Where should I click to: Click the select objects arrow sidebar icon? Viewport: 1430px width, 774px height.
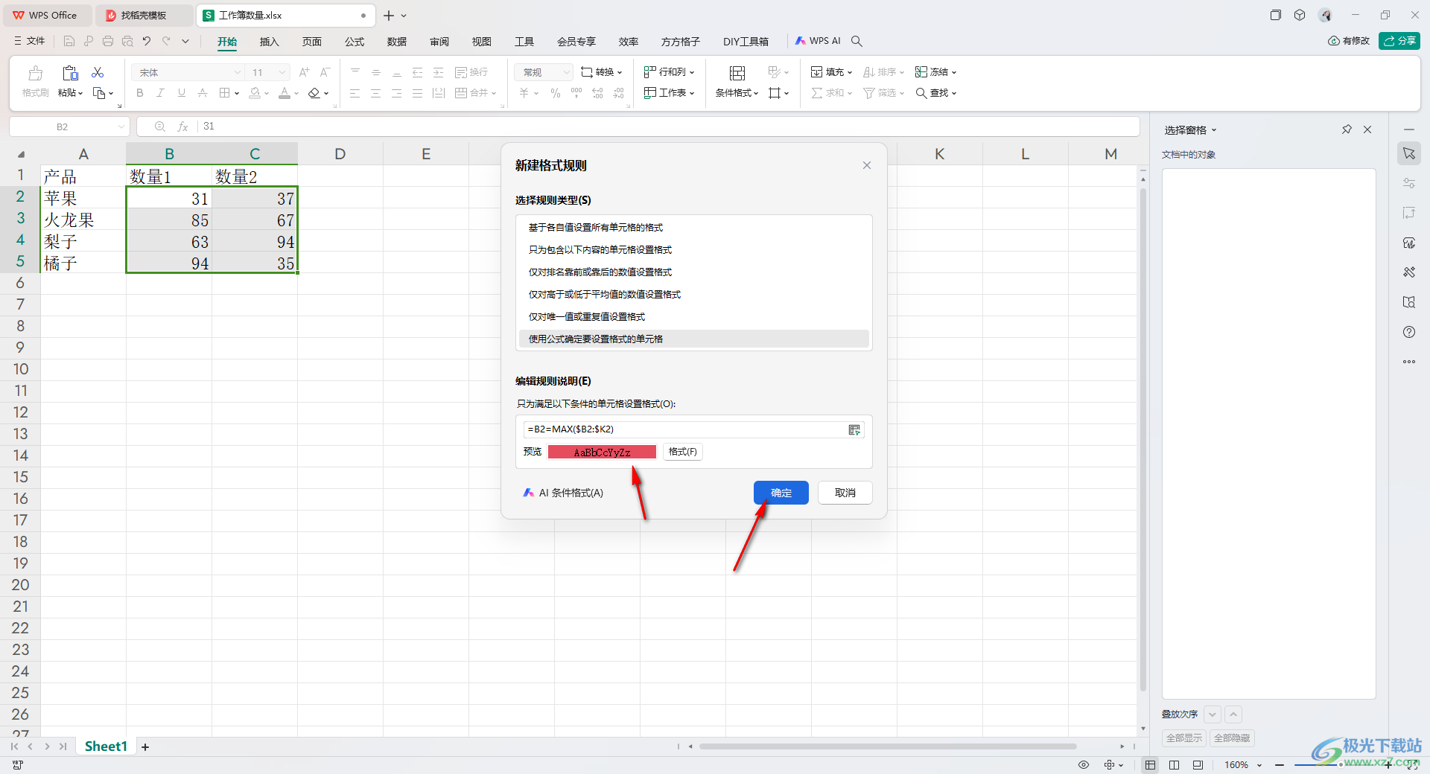click(1409, 153)
